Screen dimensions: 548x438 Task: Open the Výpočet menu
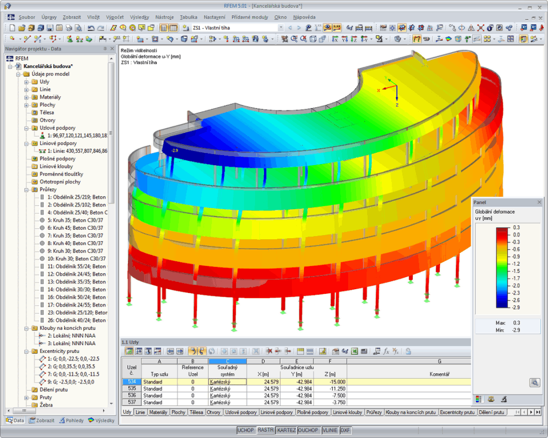coord(115,17)
